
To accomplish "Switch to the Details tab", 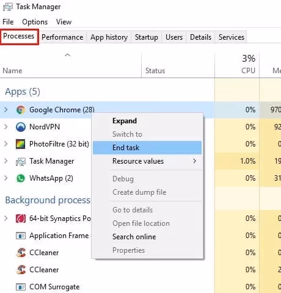I will [x=200, y=37].
